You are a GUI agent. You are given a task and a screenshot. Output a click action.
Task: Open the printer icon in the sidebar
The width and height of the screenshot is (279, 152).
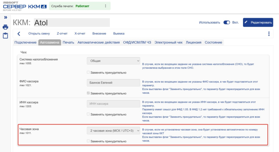click(x=5, y=27)
